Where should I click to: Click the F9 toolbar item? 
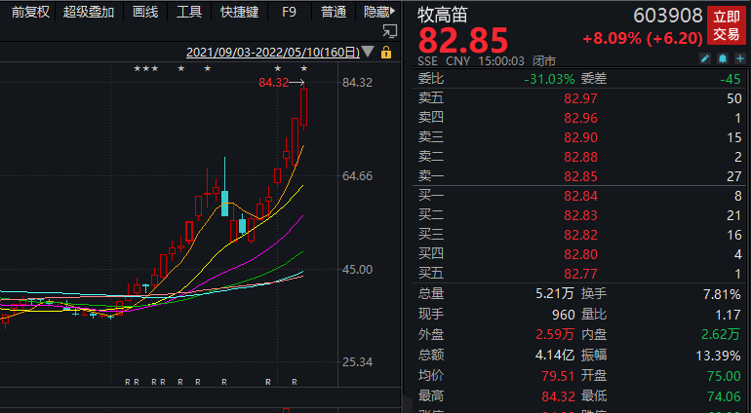290,12
